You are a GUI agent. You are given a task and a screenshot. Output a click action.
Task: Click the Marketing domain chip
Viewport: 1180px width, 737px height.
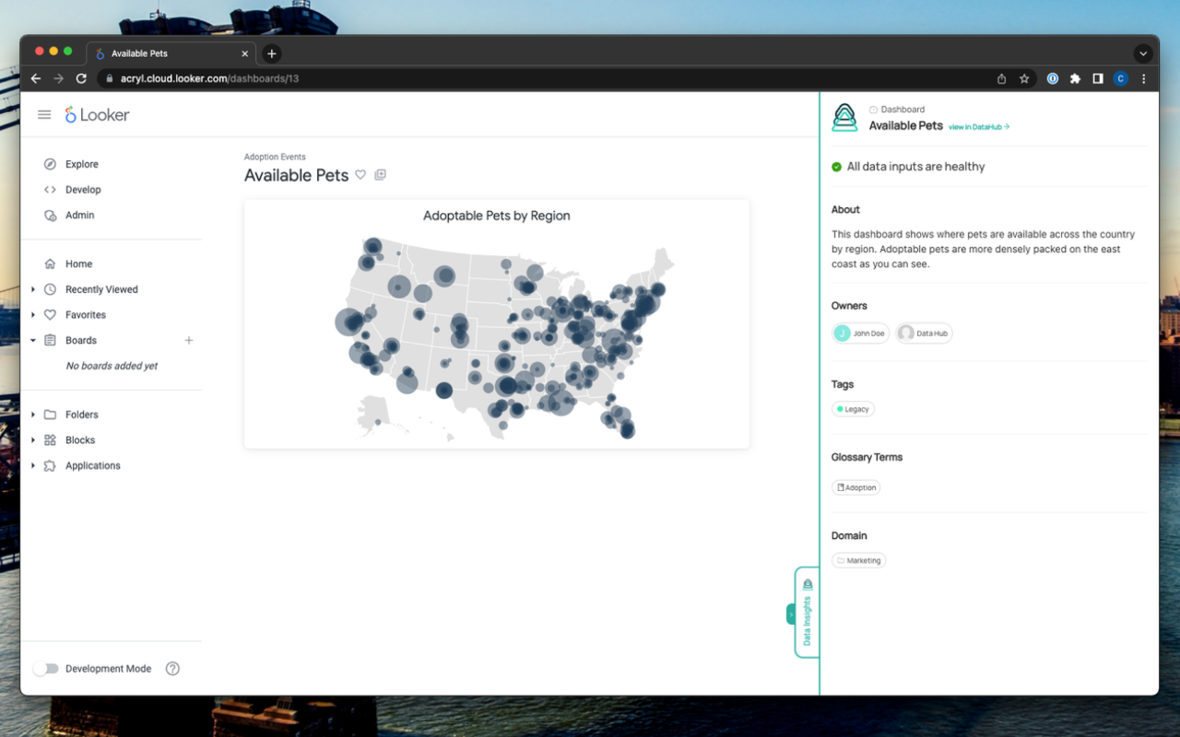click(858, 560)
